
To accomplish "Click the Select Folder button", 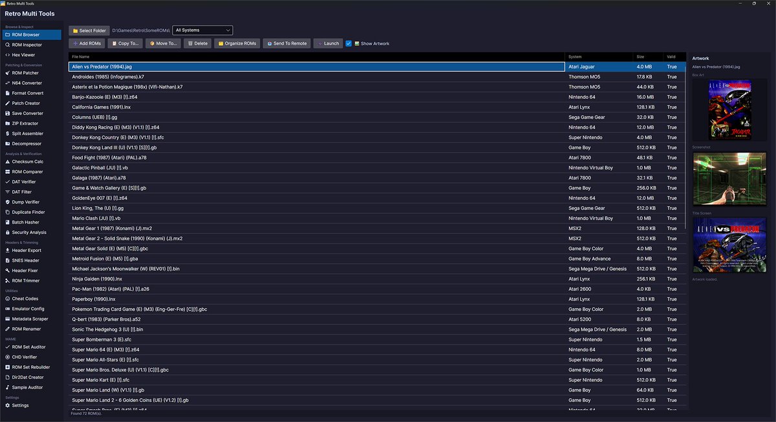I will click(x=89, y=30).
